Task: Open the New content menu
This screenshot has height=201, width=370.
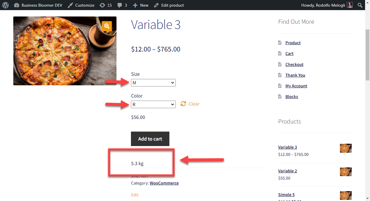Action: 140,5
